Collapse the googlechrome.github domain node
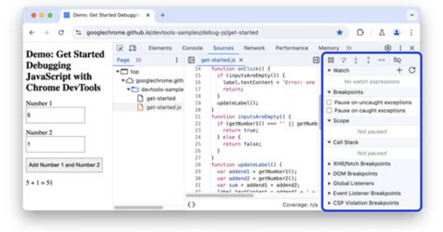The width and height of the screenshot is (443, 232). click(123, 81)
